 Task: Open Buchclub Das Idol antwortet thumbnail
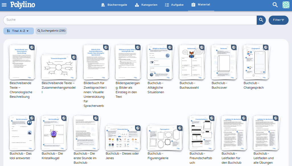[22, 133]
